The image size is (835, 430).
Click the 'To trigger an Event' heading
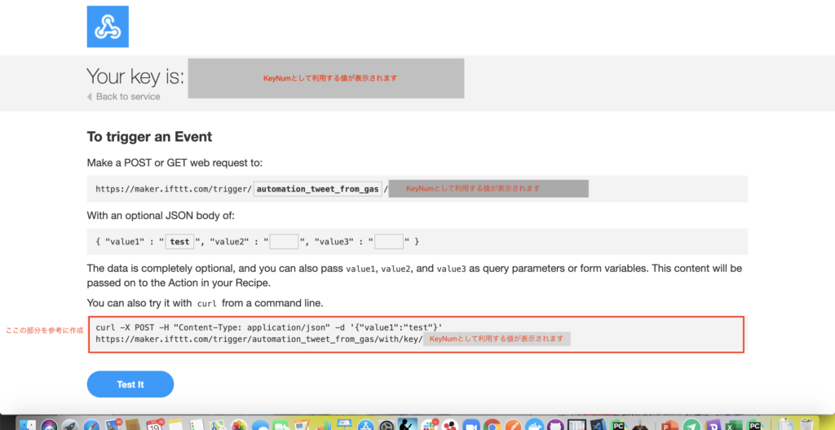(150, 137)
